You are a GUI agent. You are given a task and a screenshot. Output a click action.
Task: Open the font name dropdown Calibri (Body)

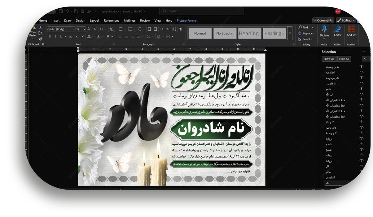(61, 29)
